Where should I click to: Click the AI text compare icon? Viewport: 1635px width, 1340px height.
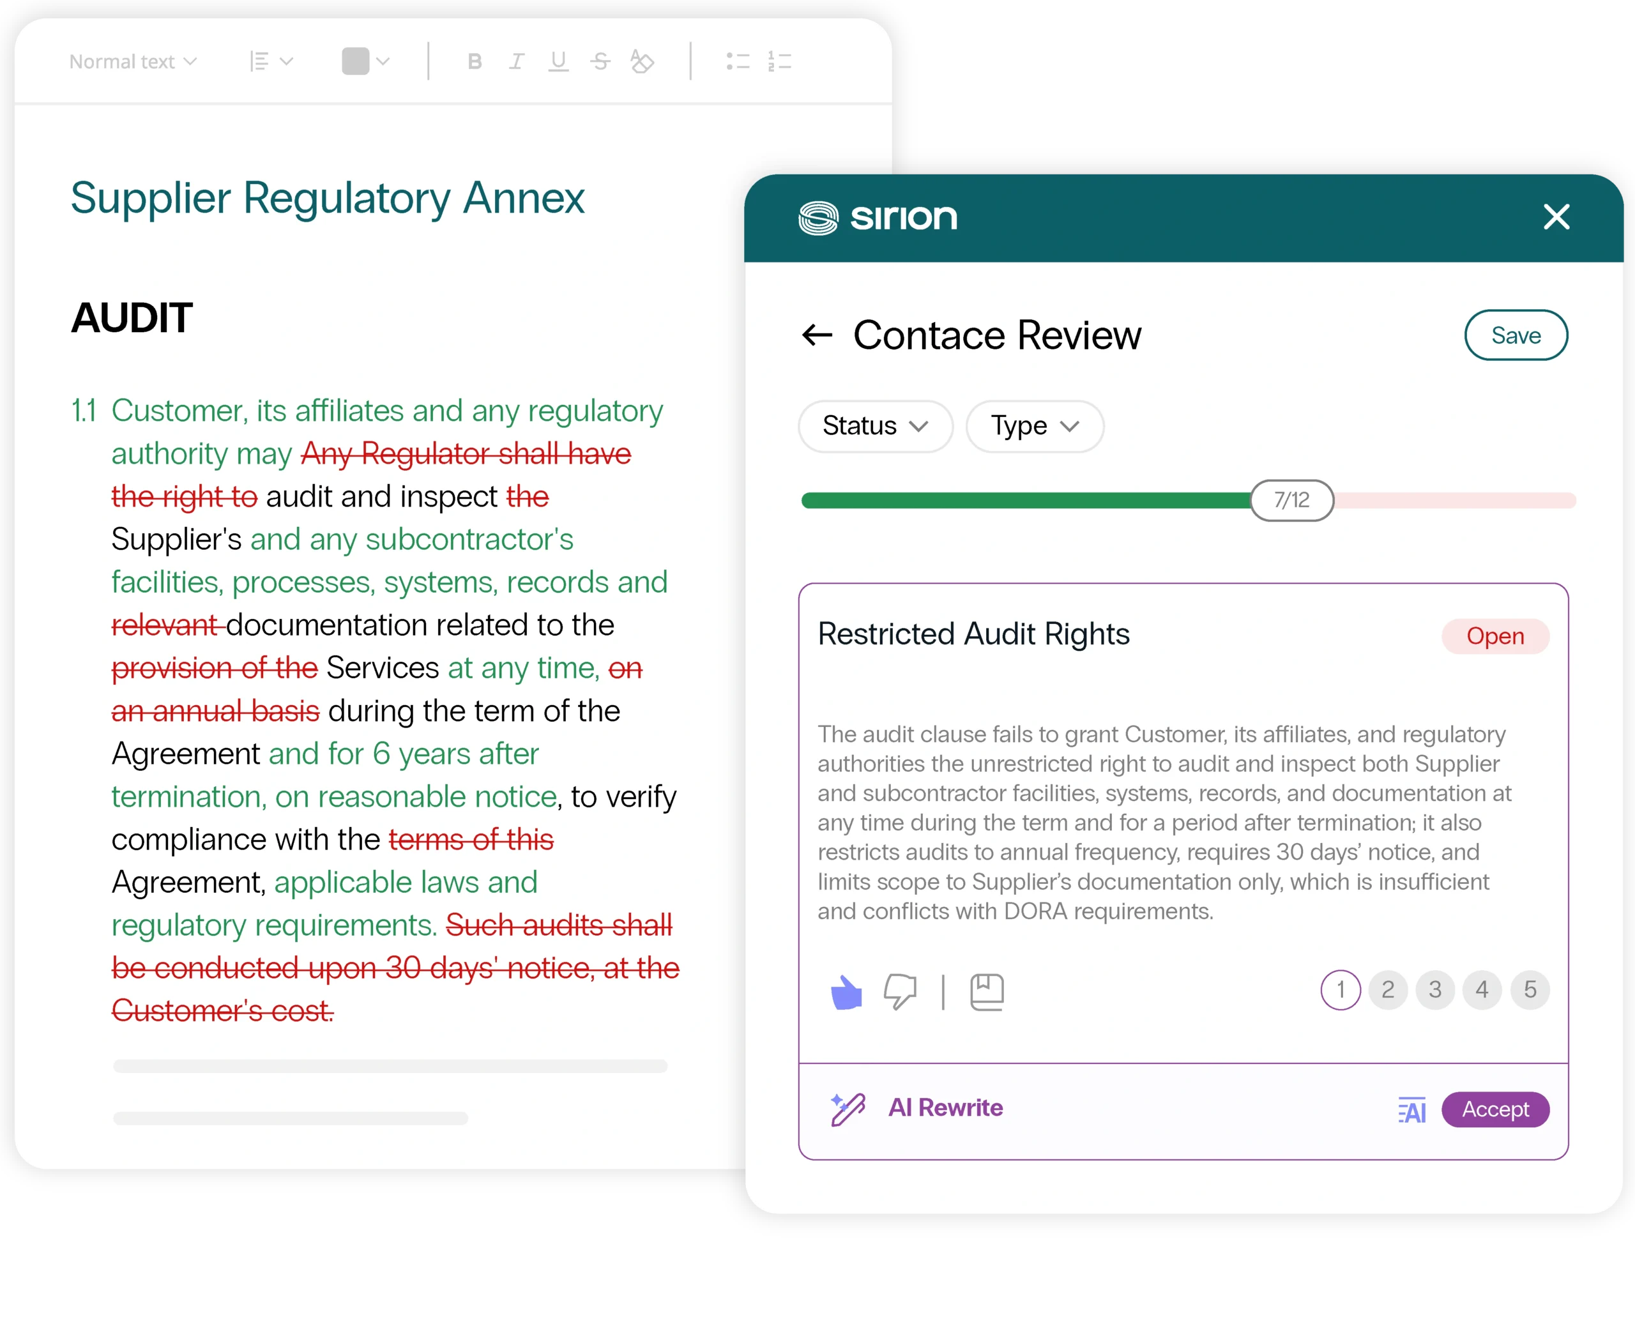(x=1412, y=1111)
